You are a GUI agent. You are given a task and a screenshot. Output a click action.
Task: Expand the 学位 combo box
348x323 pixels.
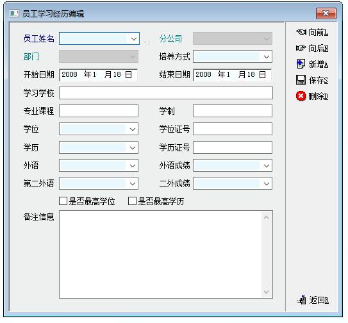(x=133, y=129)
